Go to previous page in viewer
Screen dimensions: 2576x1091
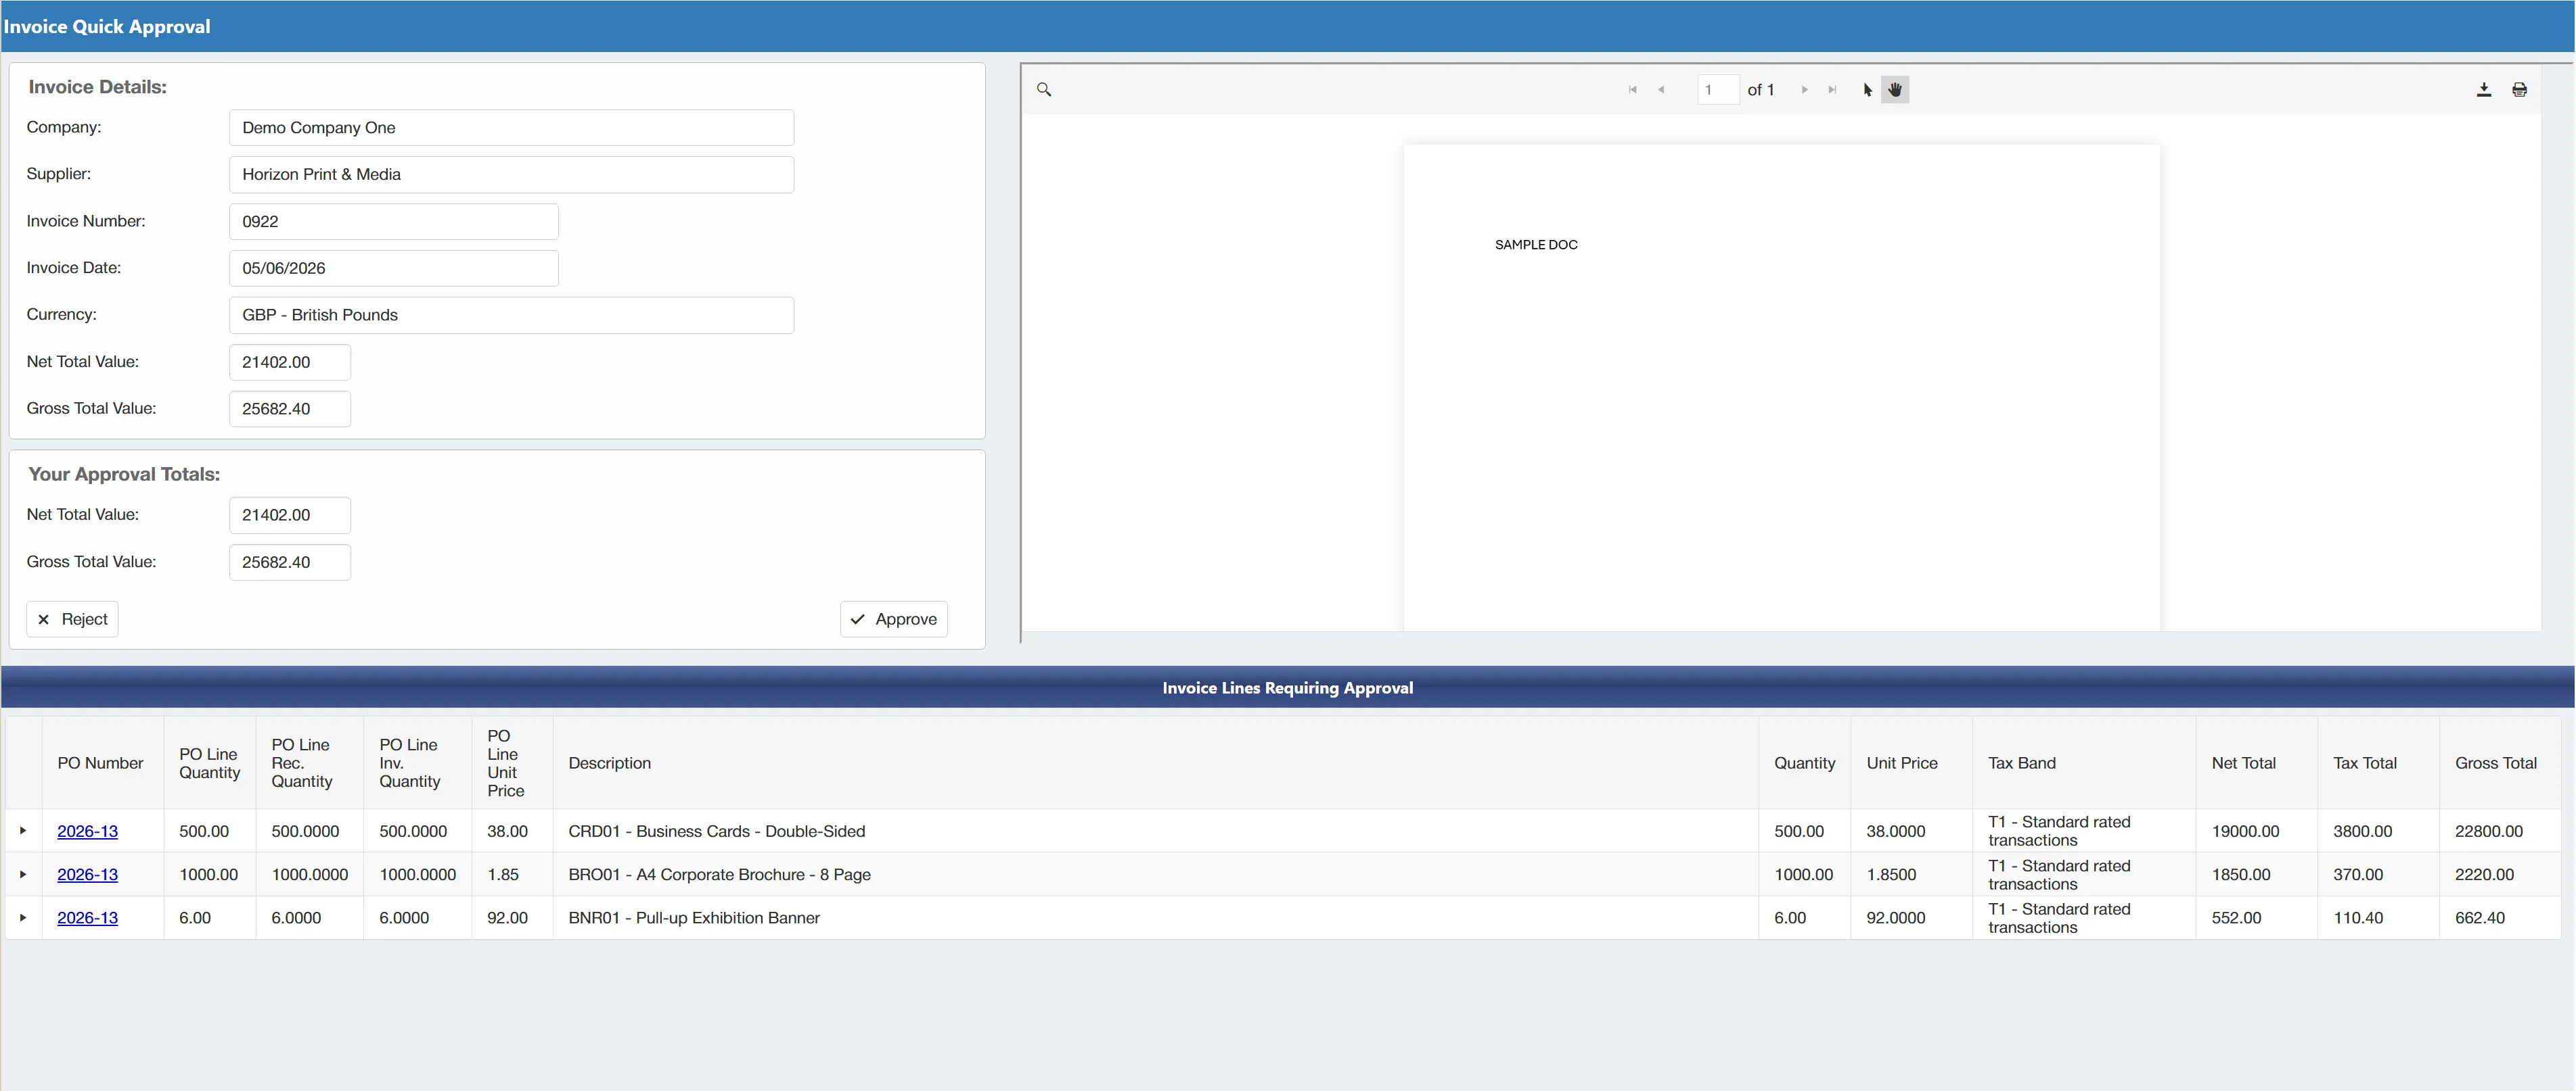(x=1661, y=90)
